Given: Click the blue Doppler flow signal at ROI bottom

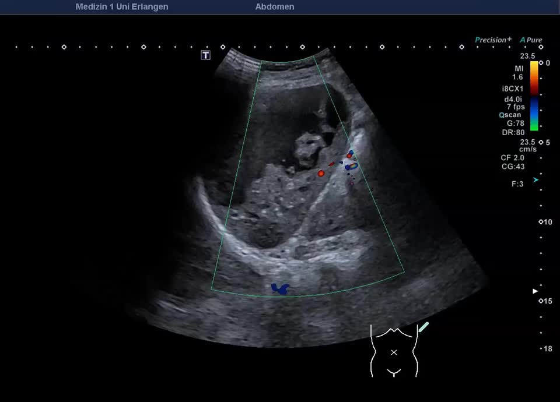Looking at the screenshot, I should tap(281, 288).
